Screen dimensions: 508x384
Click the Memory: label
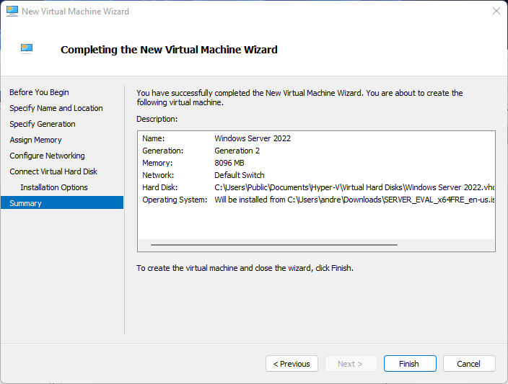(x=157, y=163)
